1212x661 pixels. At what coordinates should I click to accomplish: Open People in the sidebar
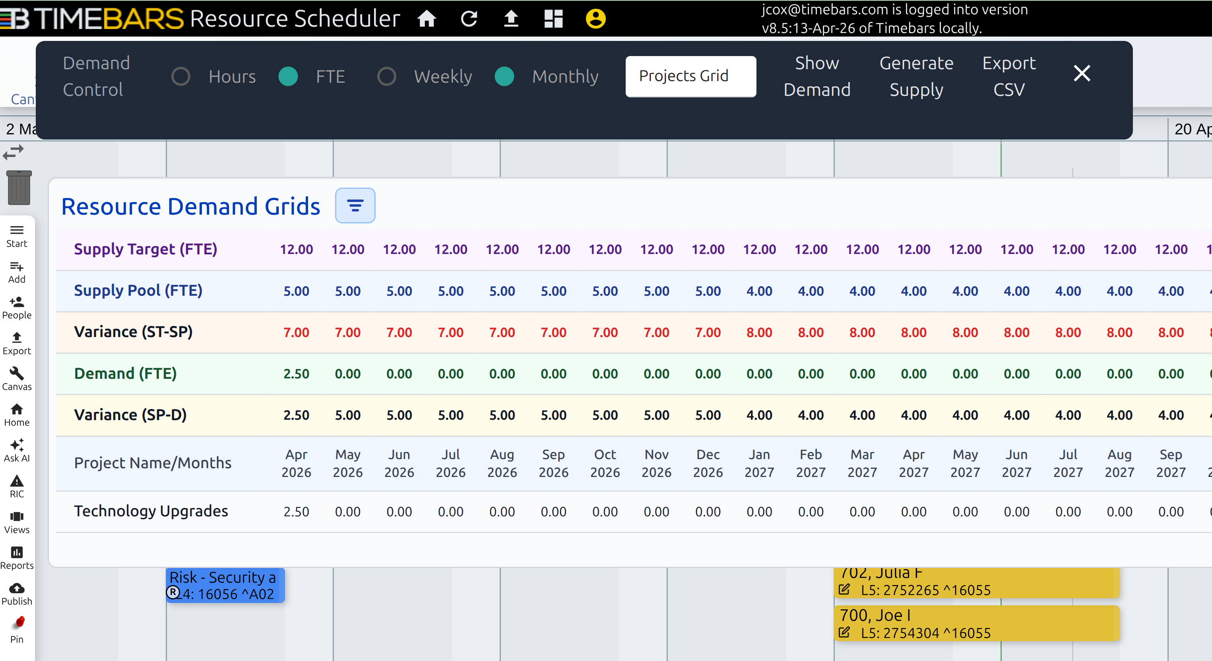point(16,308)
